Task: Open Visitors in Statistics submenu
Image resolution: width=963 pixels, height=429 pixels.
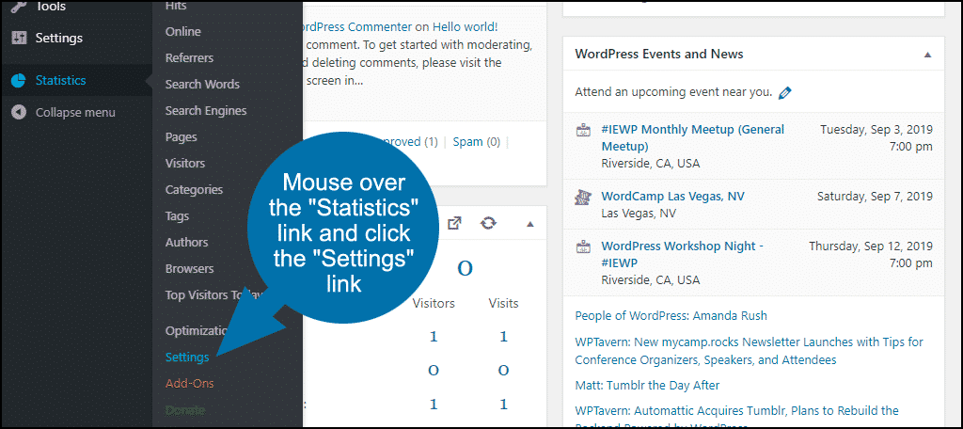Action: pyautogui.click(x=185, y=164)
